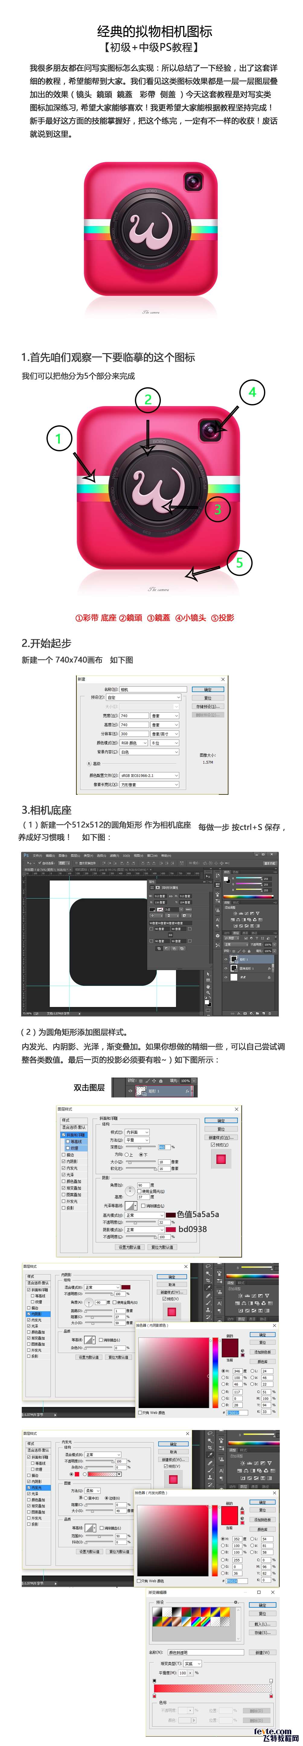
Task: Enable 投影 in first 图层样式 dialog
Action: pos(64,1208)
